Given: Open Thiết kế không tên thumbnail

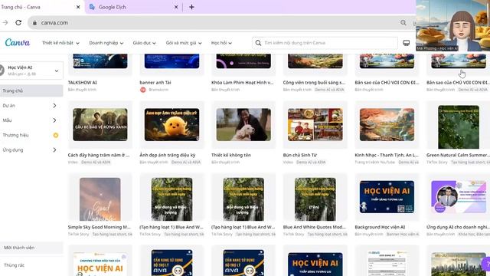Looking at the screenshot, I should pyautogui.click(x=243, y=124).
